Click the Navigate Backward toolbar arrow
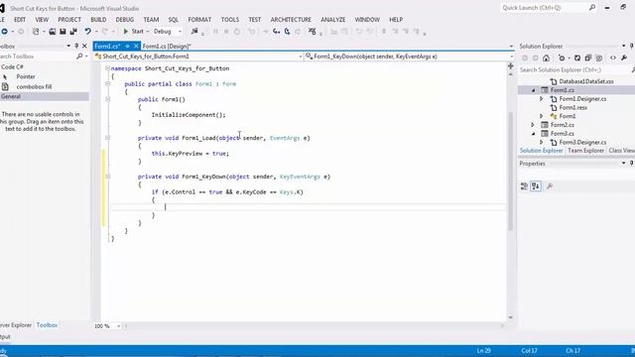Image resolution: width=635 pixels, height=357 pixels. [x=4, y=32]
